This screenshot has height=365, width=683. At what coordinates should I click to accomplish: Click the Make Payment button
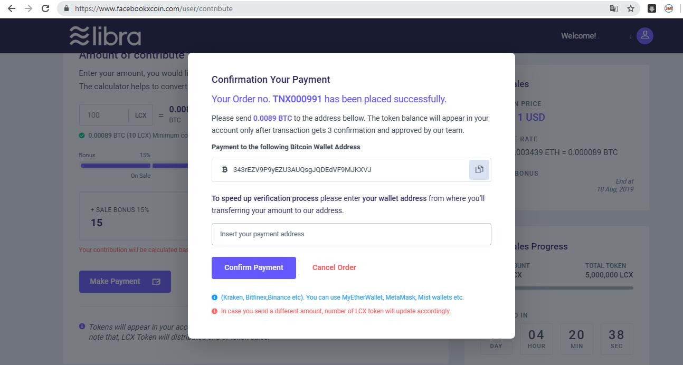tap(125, 282)
